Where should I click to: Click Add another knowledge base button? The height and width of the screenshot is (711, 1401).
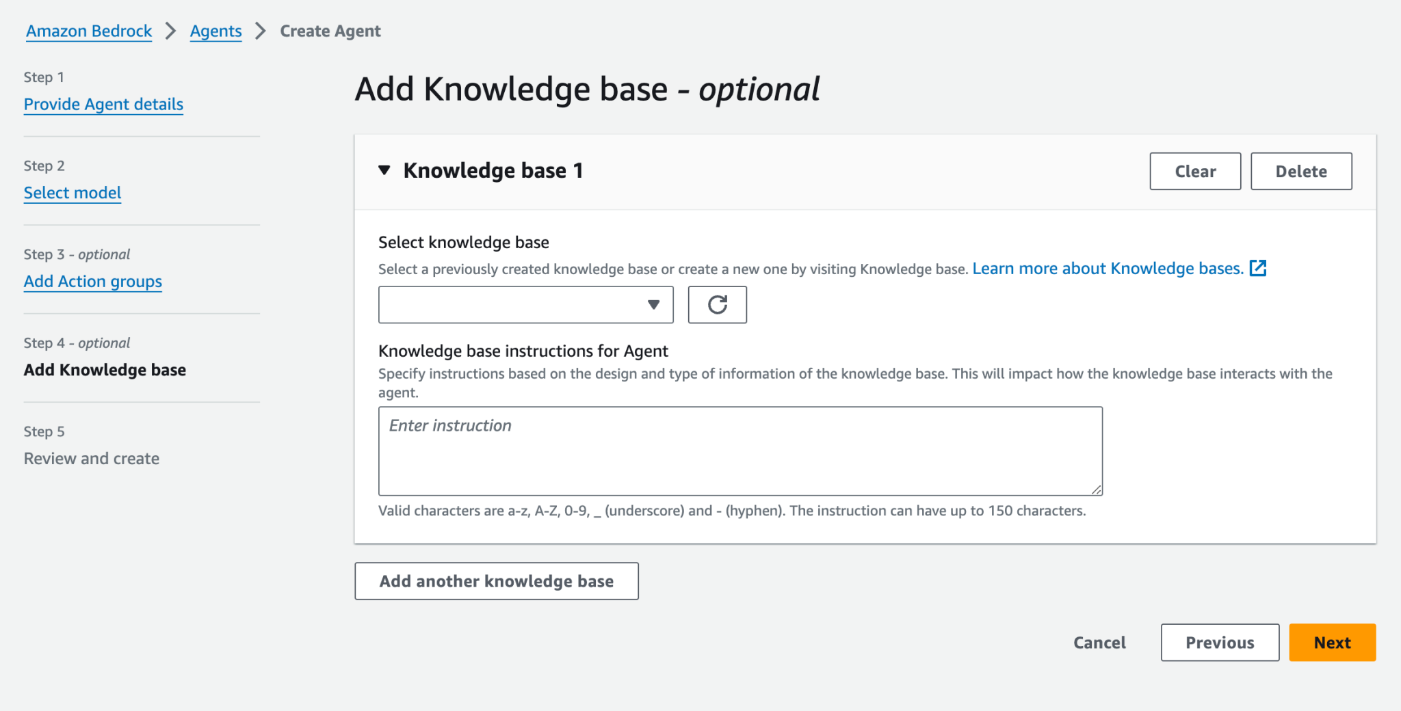click(x=496, y=581)
